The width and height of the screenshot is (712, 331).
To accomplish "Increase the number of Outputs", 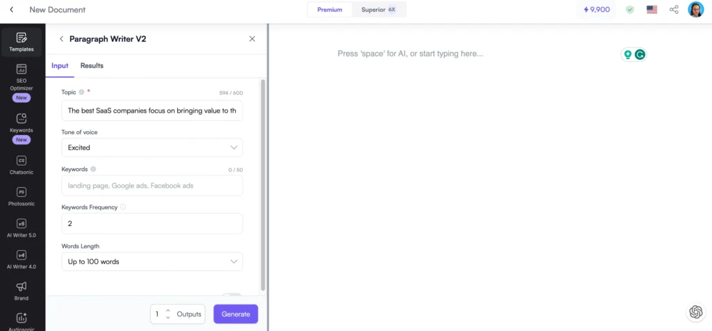I will [x=168, y=310].
